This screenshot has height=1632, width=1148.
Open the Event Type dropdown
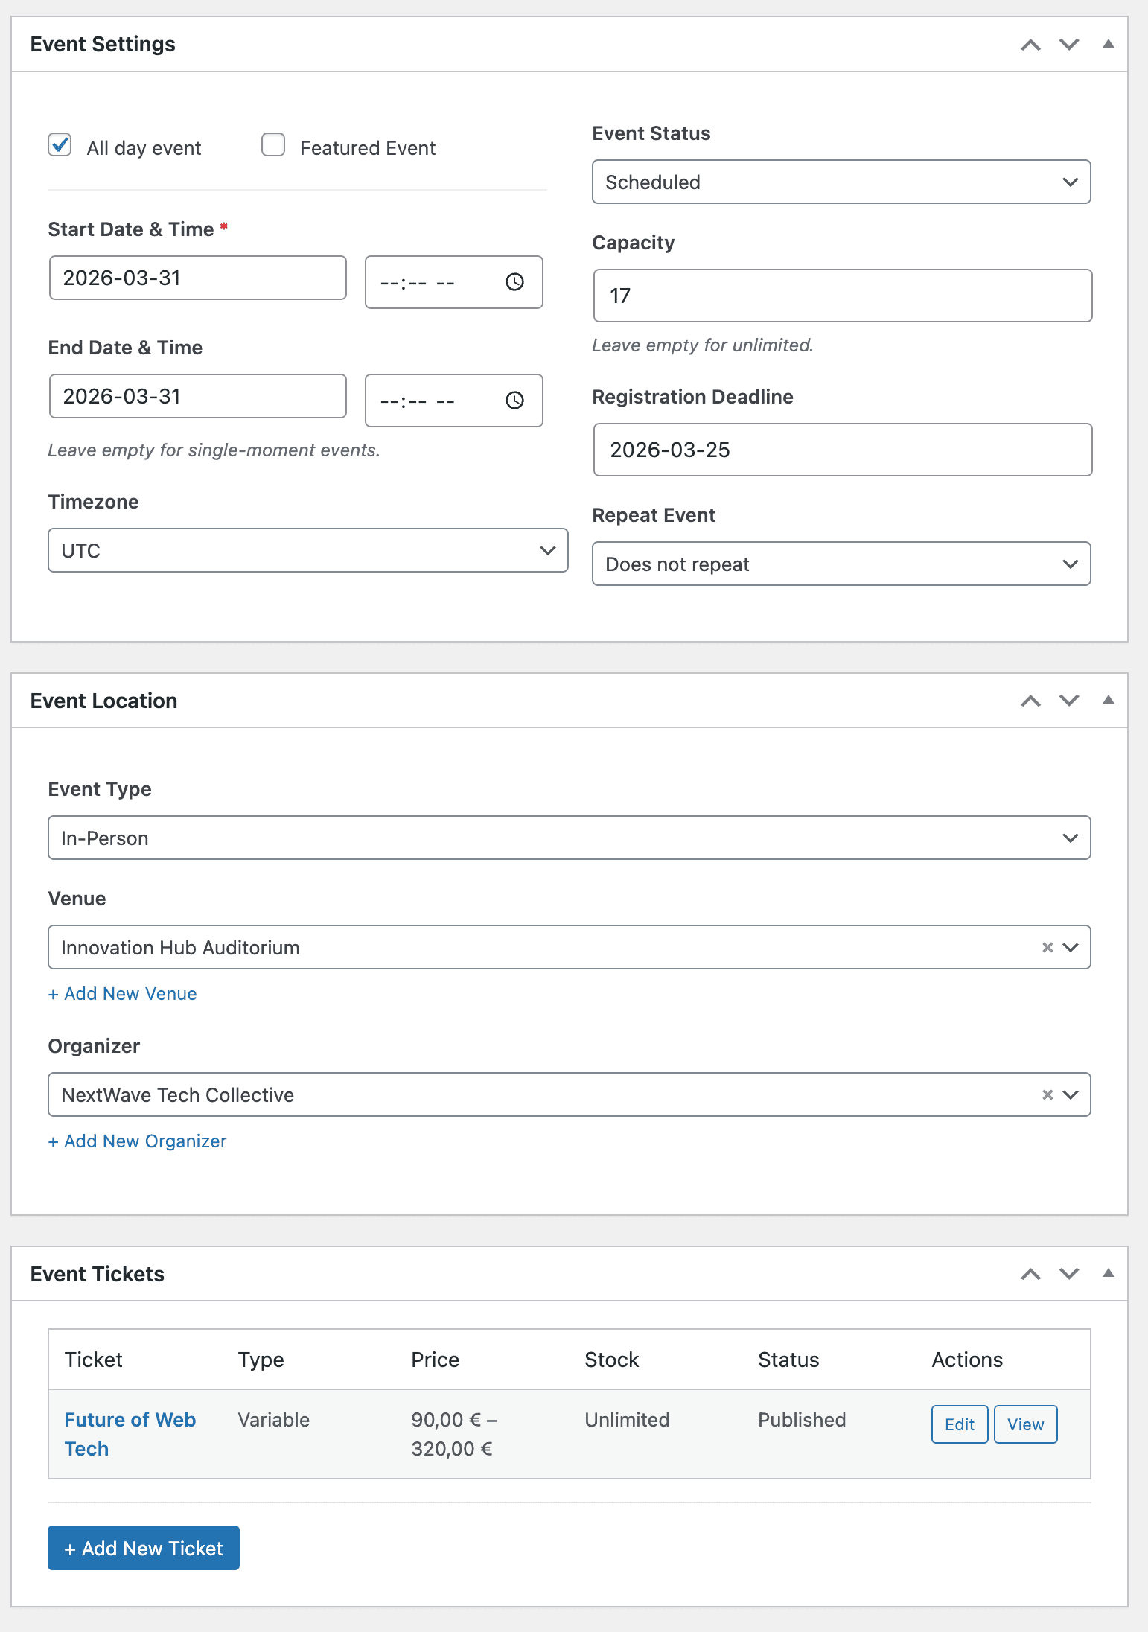[569, 838]
